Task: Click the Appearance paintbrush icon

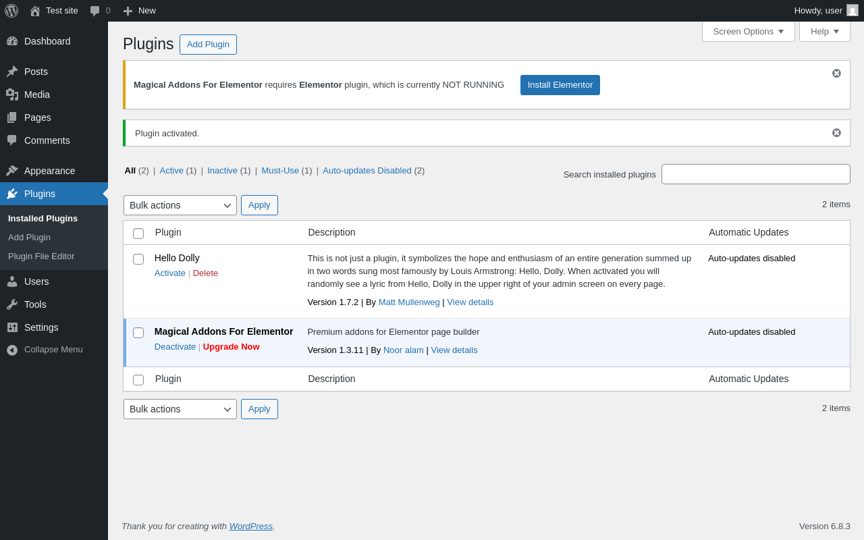Action: tap(12, 171)
